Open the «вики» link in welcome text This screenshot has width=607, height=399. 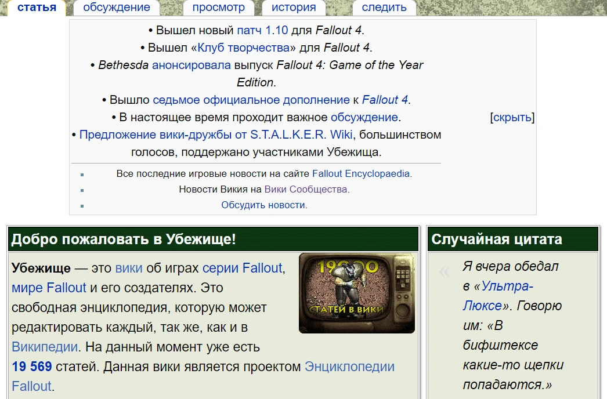[129, 268]
